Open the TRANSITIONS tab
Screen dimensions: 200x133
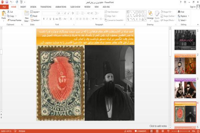pos(46,7)
